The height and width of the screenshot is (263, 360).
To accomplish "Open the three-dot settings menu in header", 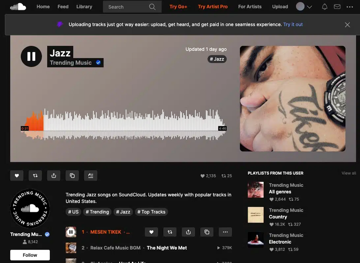I will pos(349,7).
